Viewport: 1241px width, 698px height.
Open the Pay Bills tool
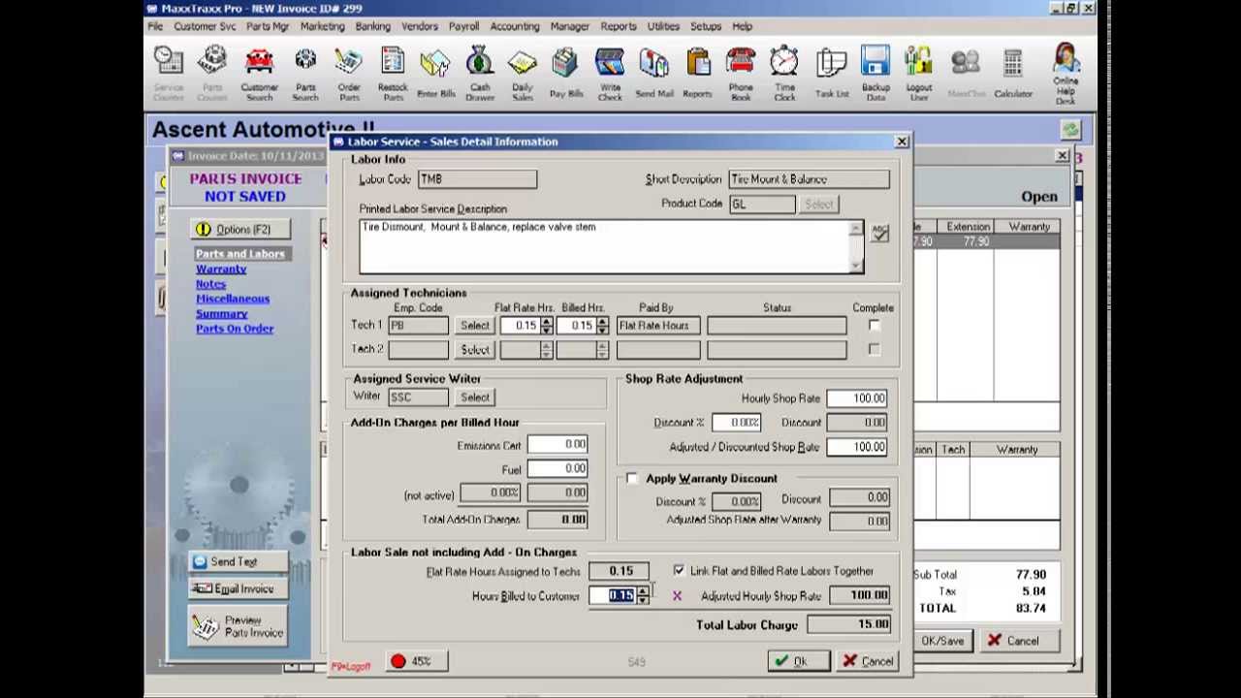click(565, 74)
